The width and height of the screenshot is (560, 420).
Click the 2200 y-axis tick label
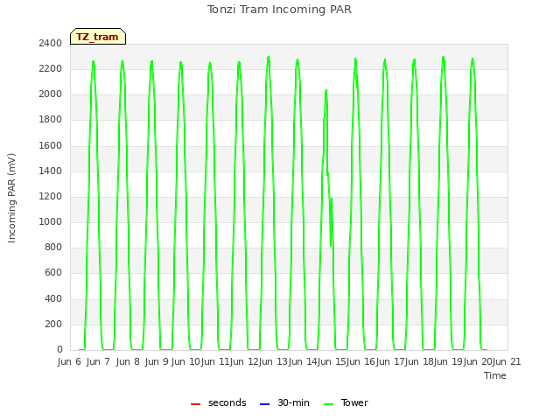pos(51,68)
